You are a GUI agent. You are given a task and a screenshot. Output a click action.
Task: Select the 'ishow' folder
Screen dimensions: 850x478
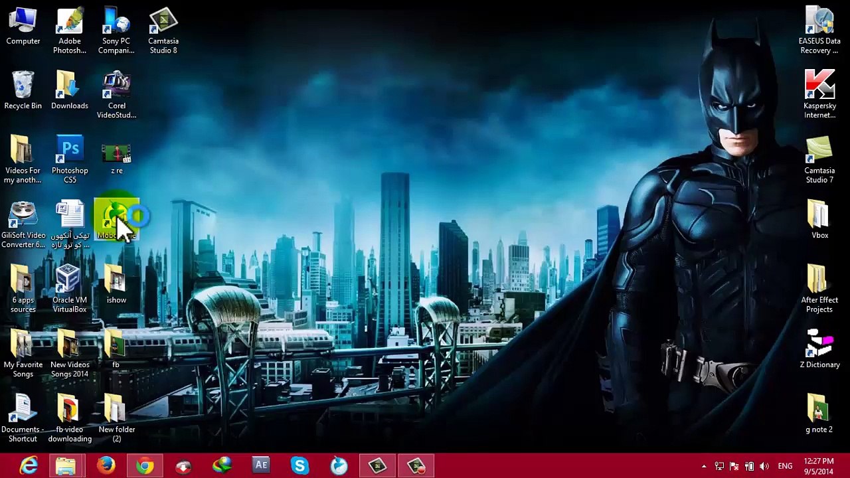tap(116, 285)
